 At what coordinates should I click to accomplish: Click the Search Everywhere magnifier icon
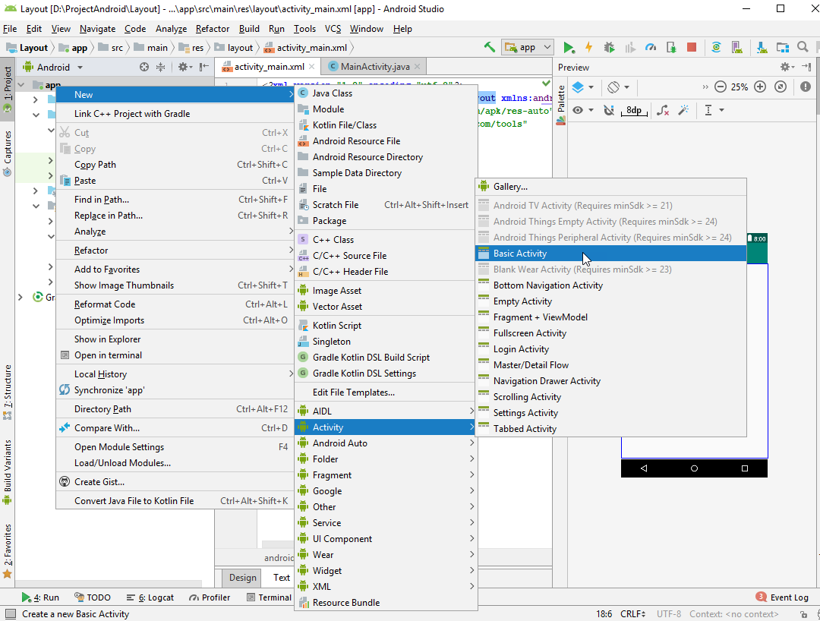click(x=803, y=48)
